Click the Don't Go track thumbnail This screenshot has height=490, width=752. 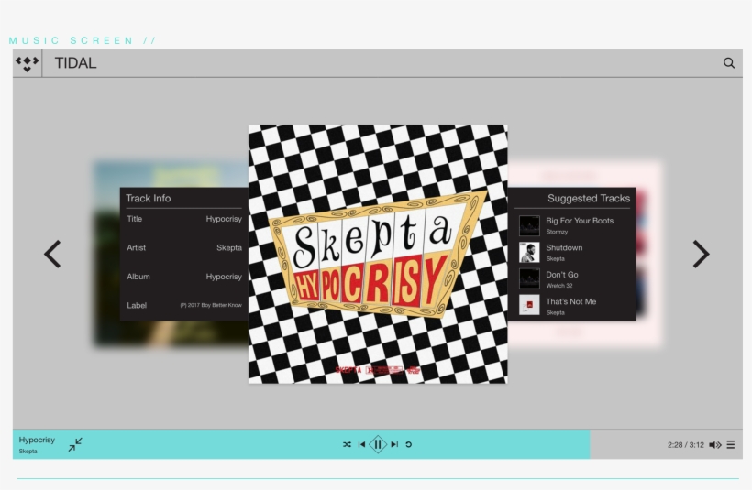[x=529, y=278]
